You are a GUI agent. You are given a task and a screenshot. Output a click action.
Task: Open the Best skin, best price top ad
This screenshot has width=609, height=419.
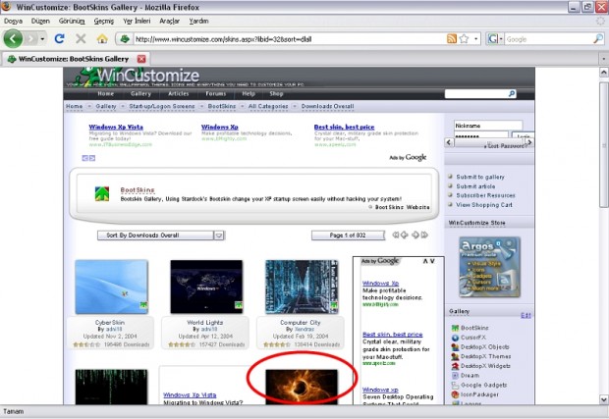click(x=344, y=127)
